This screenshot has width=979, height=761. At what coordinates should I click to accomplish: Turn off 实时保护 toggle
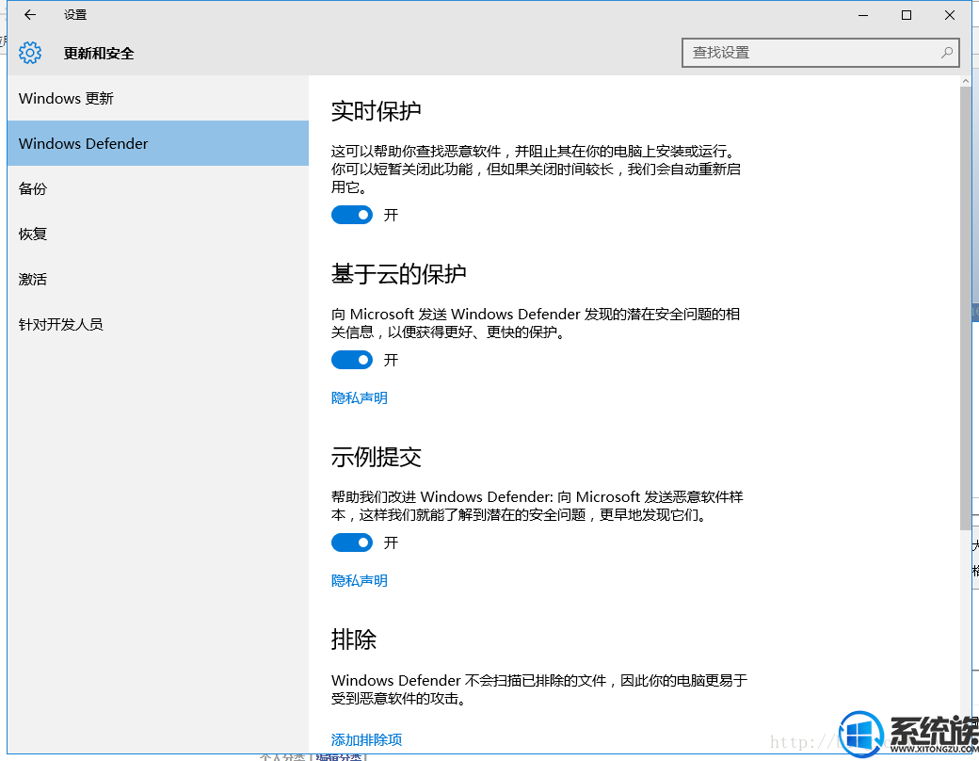(x=351, y=215)
